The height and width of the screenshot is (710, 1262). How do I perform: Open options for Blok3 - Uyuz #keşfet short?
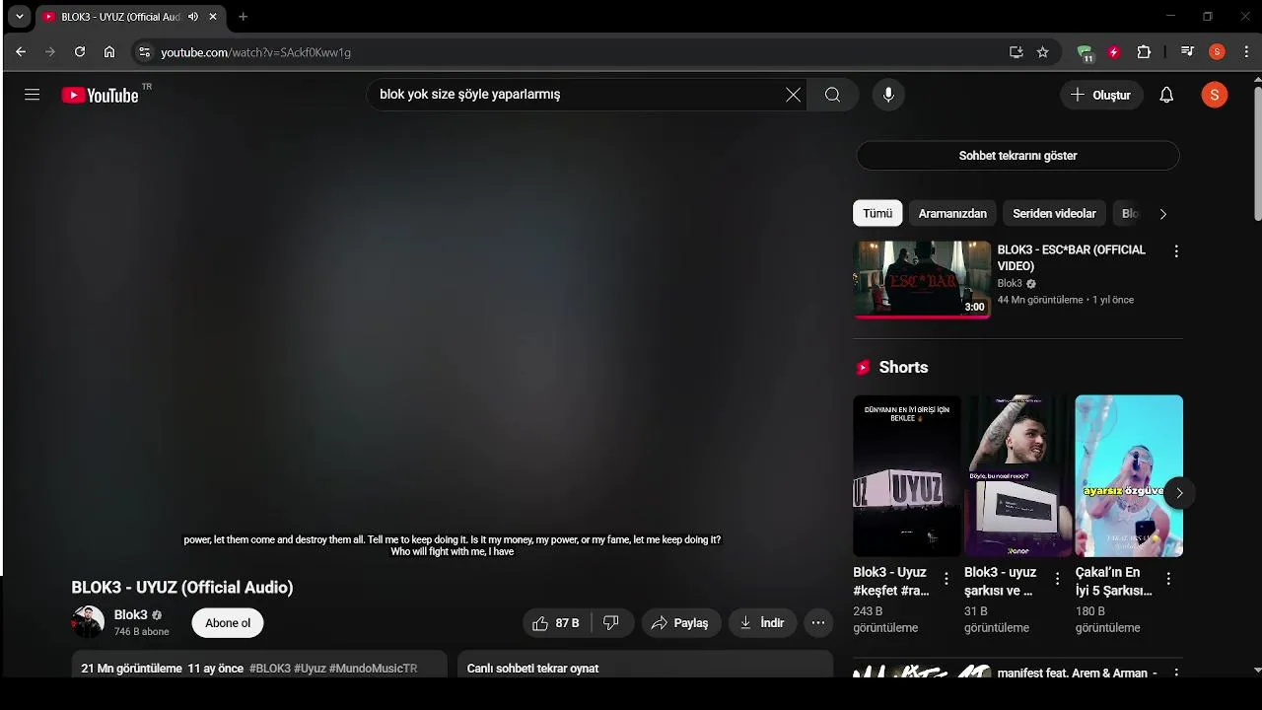946,579
